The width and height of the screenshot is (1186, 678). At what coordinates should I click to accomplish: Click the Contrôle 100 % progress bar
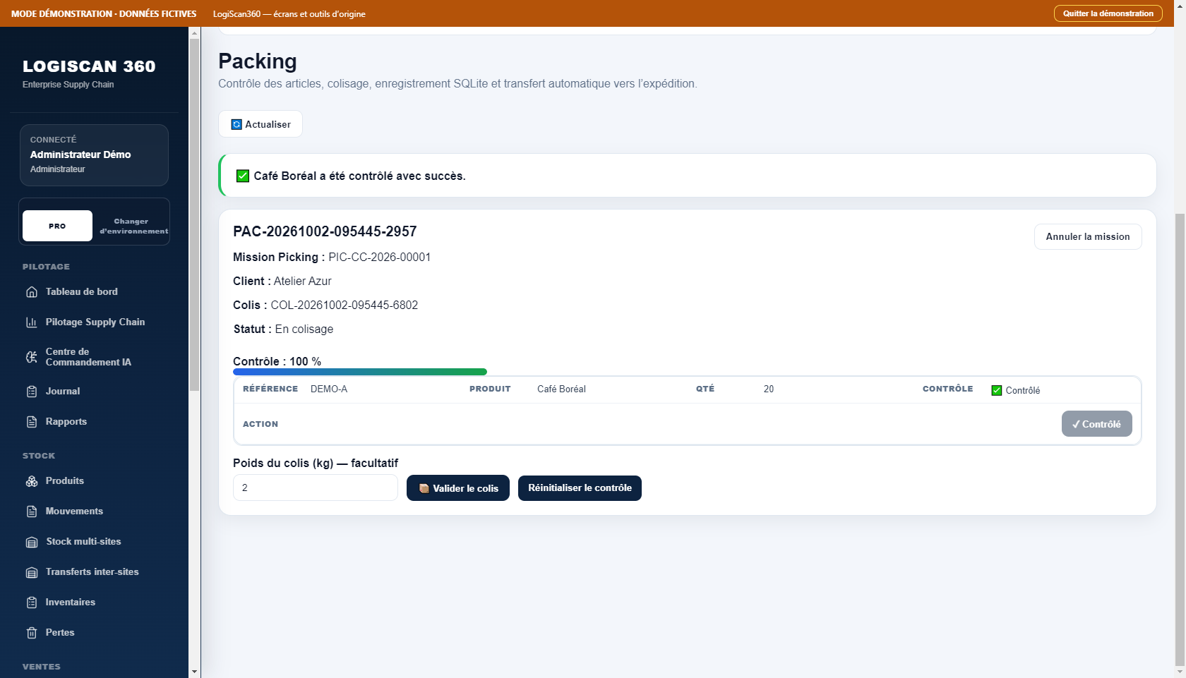(360, 372)
